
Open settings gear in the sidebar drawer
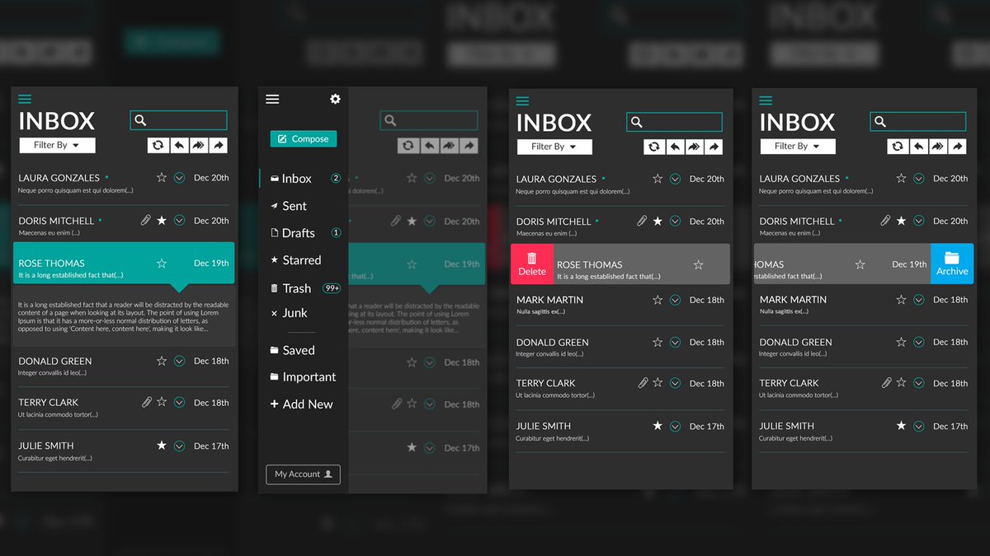[335, 99]
